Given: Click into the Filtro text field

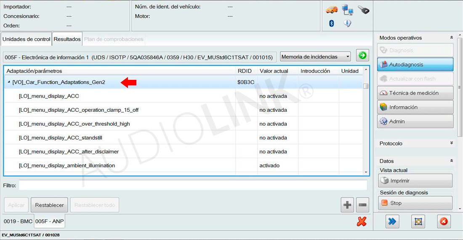Looking at the screenshot, I should click(x=192, y=185).
